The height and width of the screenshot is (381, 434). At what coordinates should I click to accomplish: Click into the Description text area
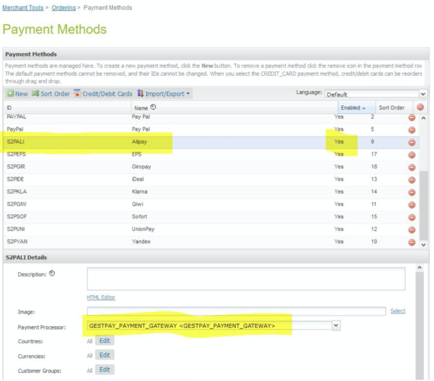[x=246, y=279]
